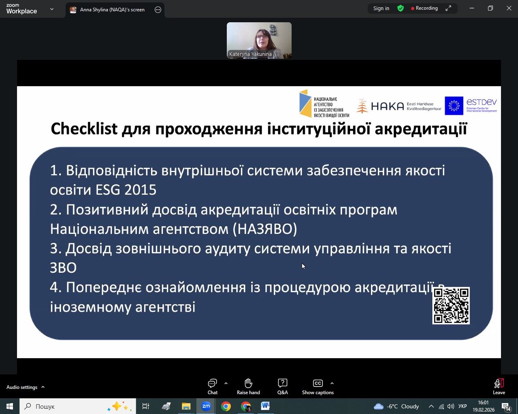Open the Q&A window
This screenshot has width=518, height=414.
click(x=282, y=386)
